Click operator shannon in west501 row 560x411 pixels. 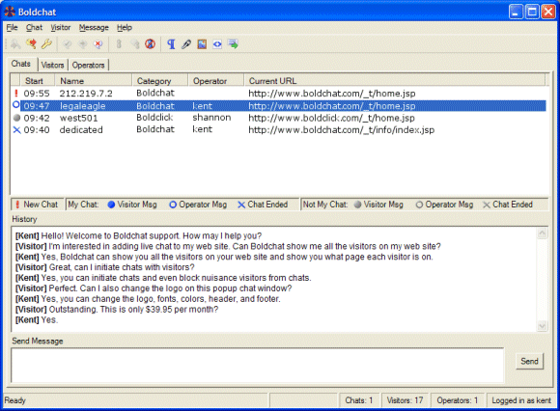(x=211, y=118)
